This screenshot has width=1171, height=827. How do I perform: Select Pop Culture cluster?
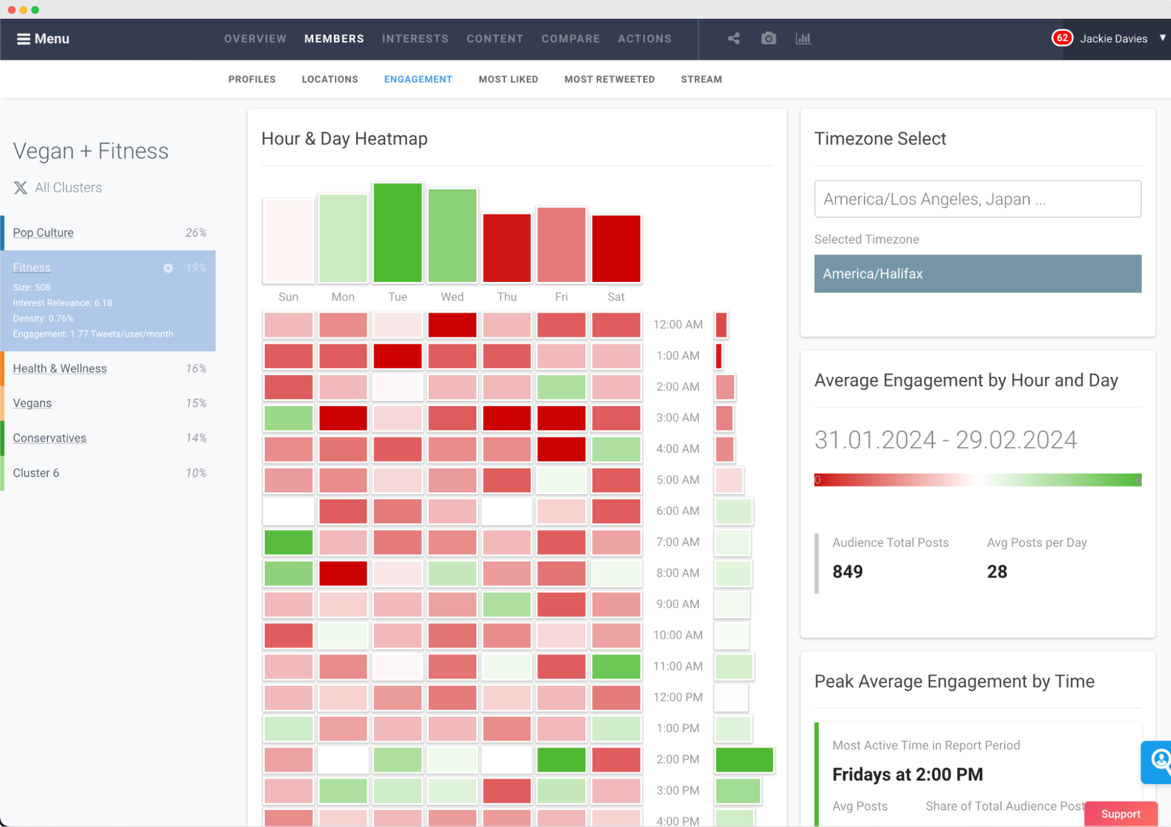pos(43,233)
